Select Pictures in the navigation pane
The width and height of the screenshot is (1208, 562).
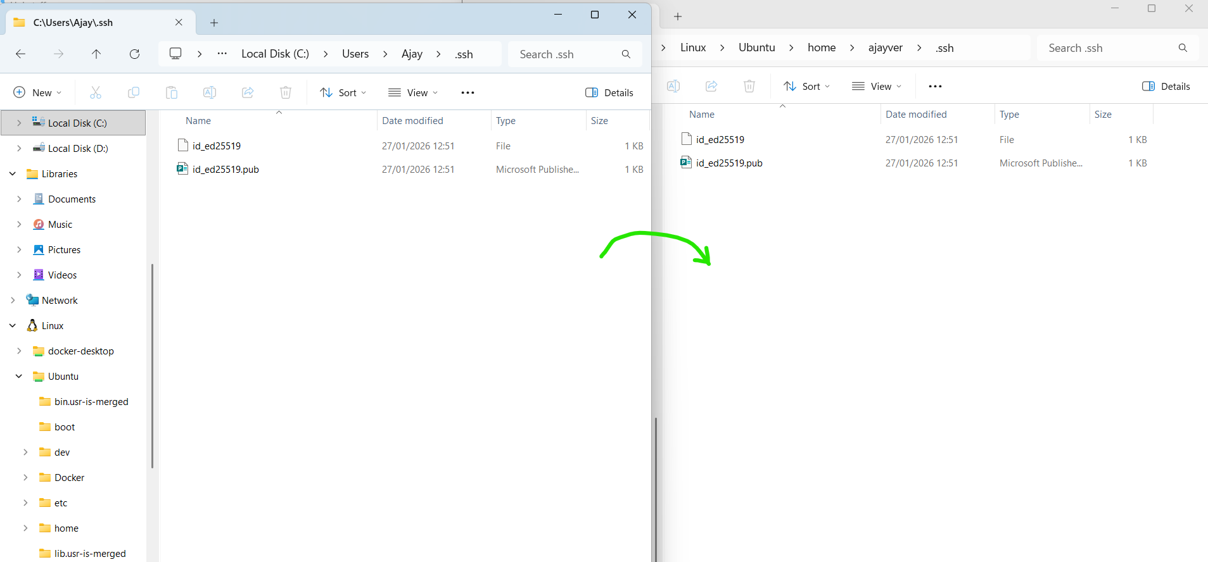pos(64,249)
